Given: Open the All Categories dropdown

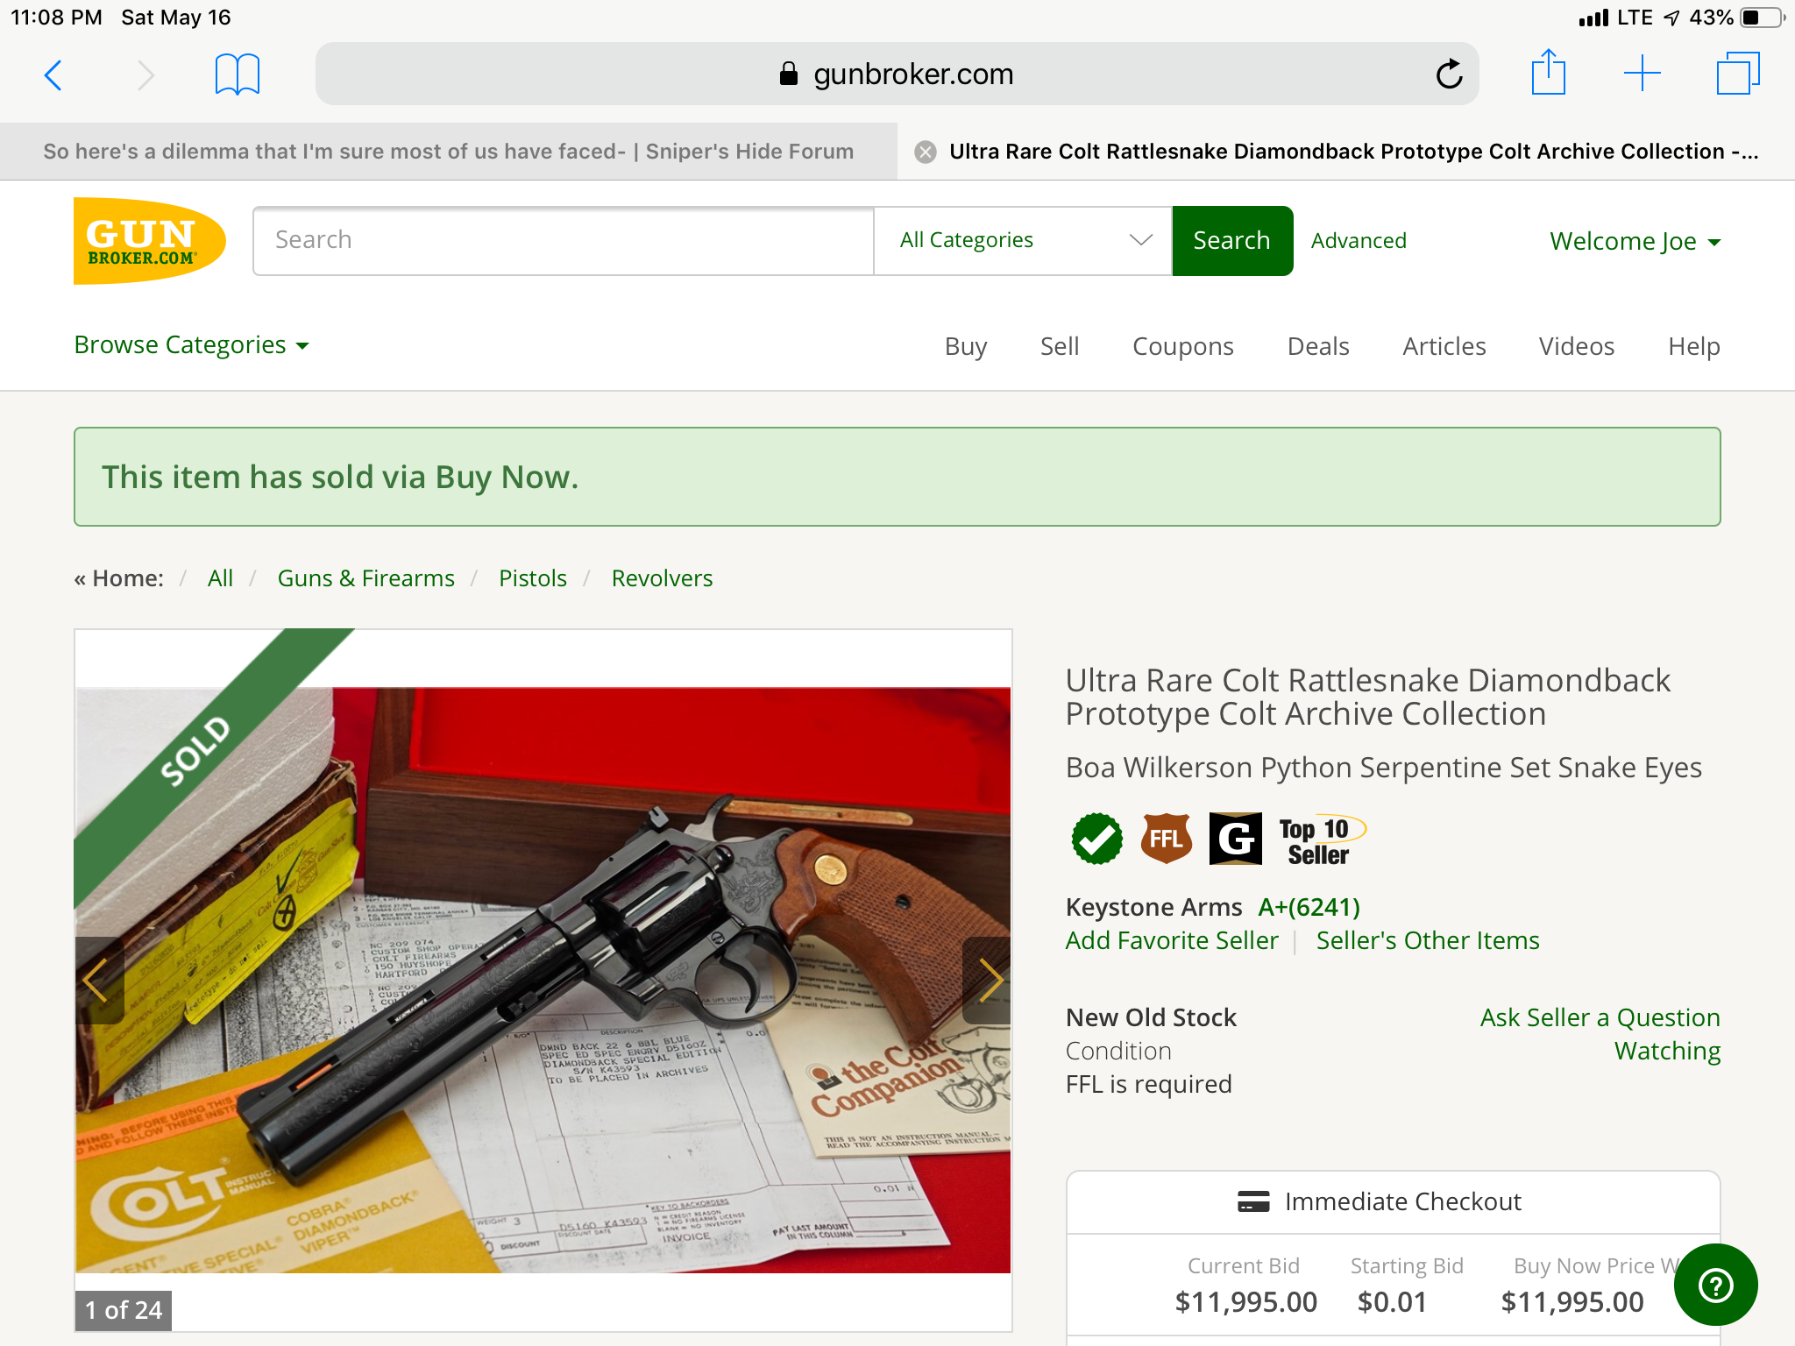Looking at the screenshot, I should click(1023, 240).
